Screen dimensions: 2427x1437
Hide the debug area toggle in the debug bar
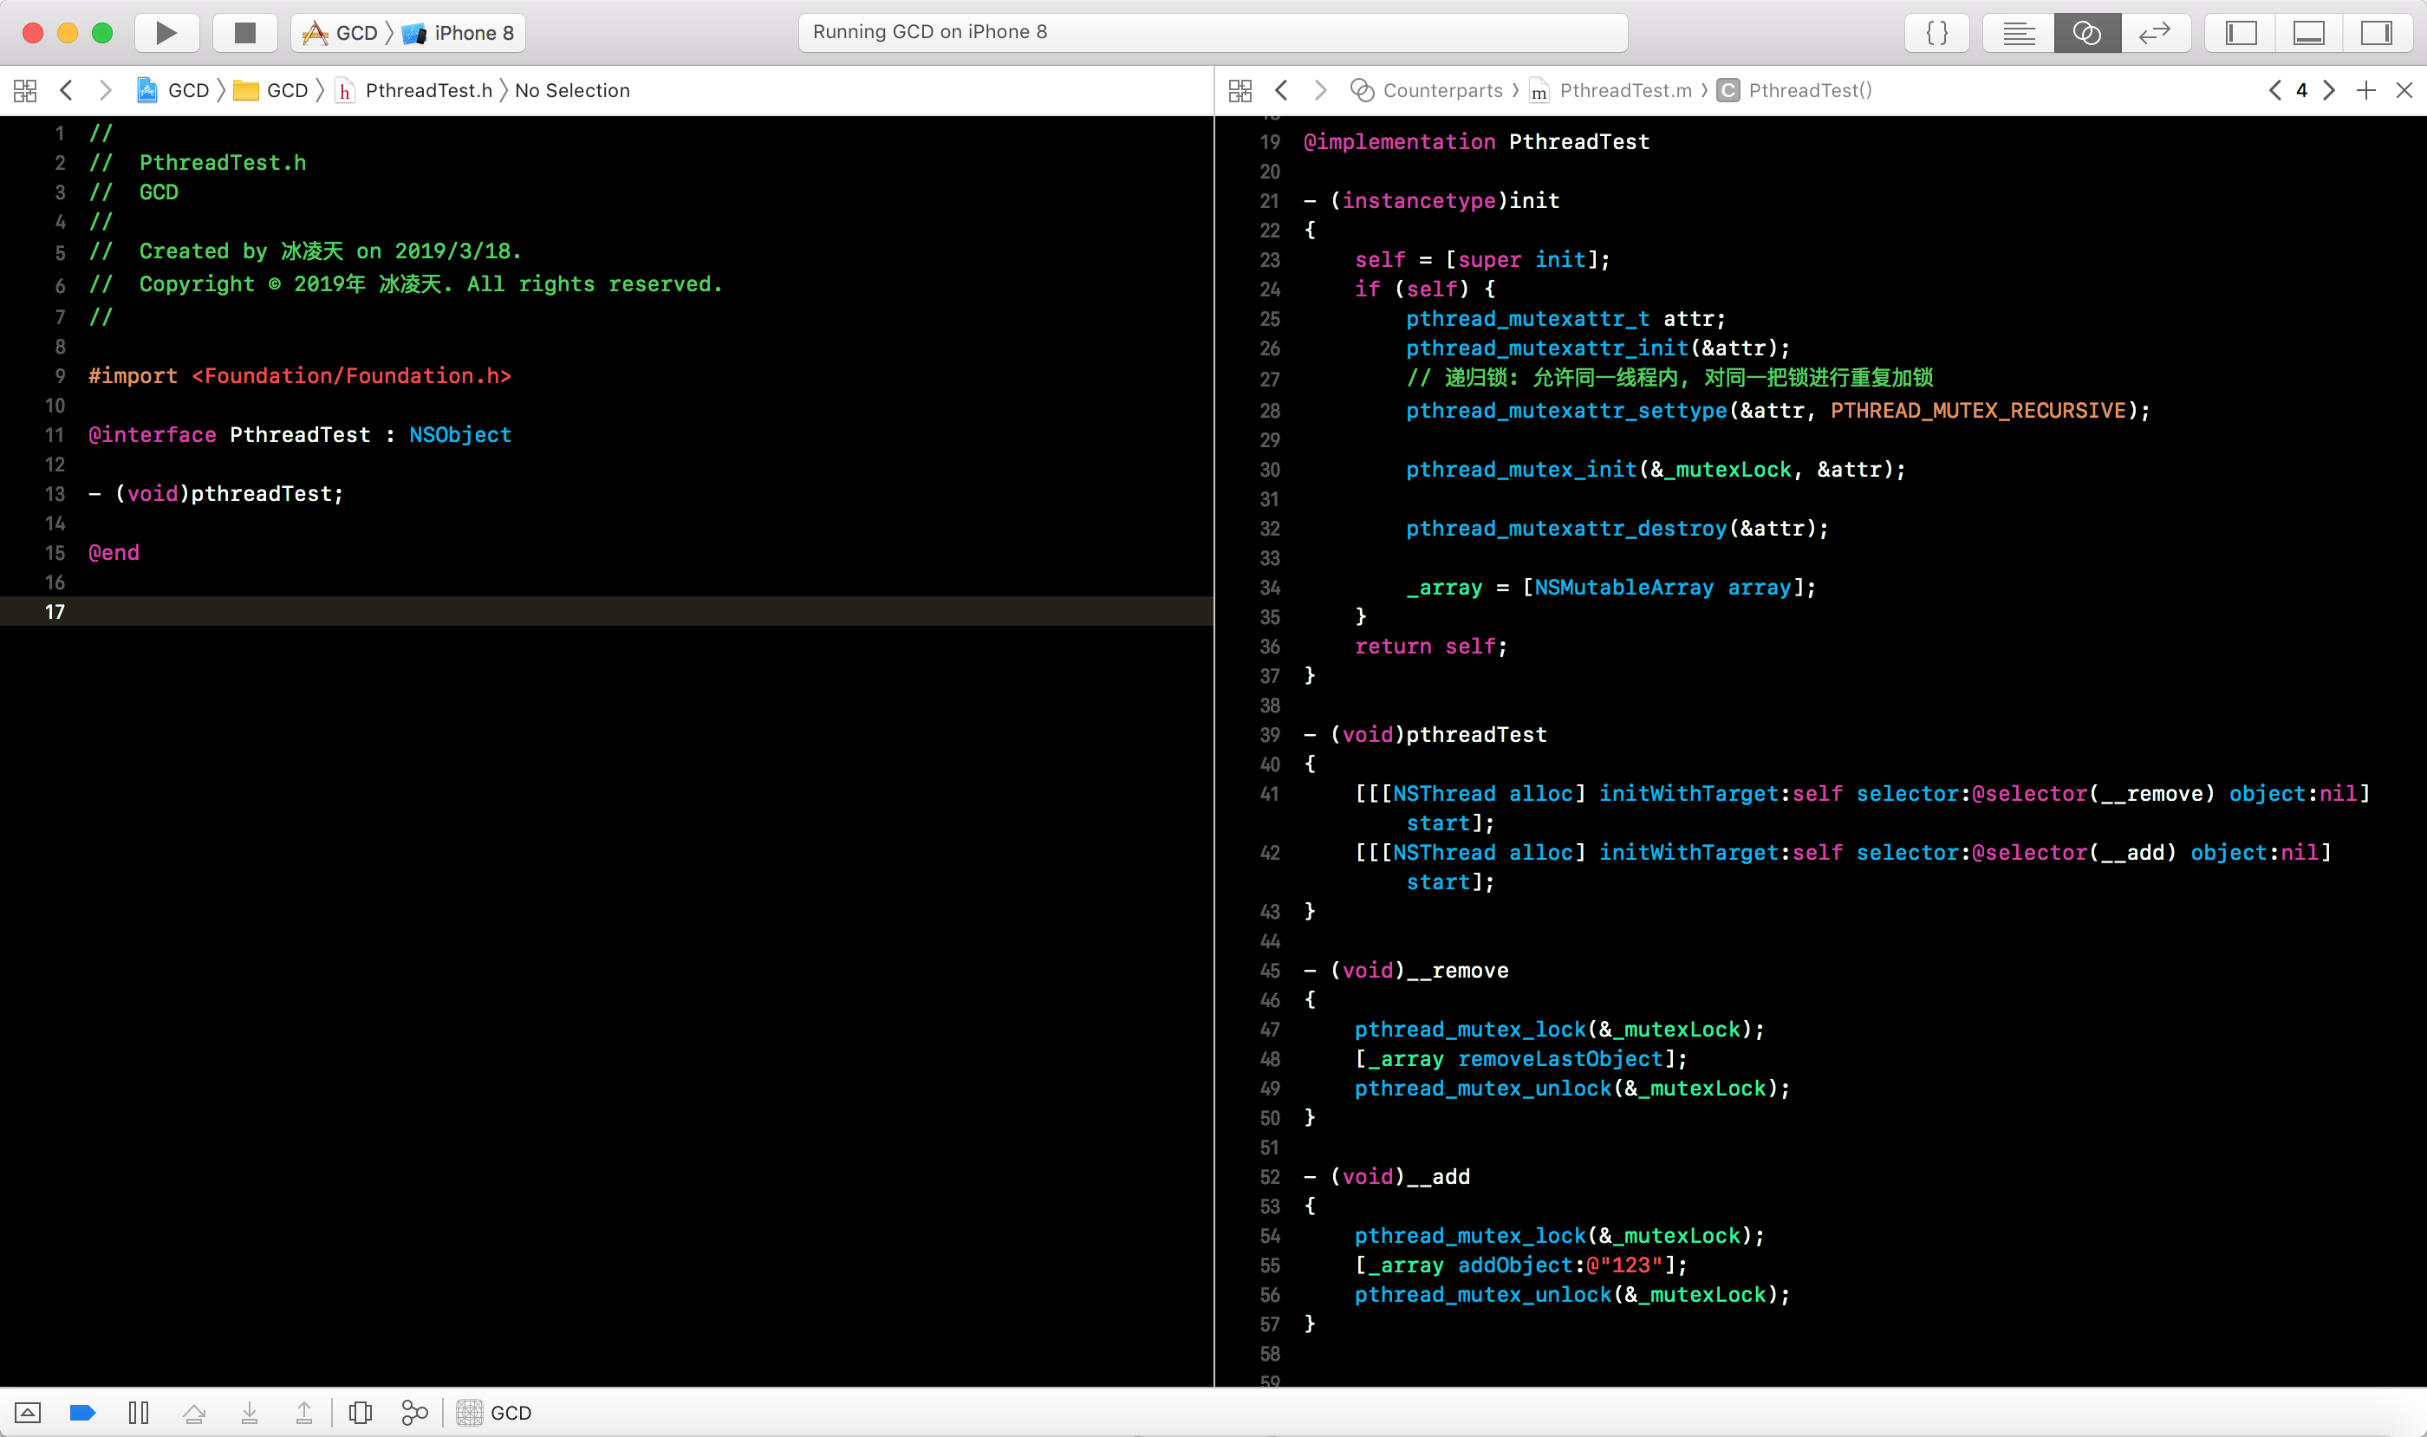[x=27, y=1413]
